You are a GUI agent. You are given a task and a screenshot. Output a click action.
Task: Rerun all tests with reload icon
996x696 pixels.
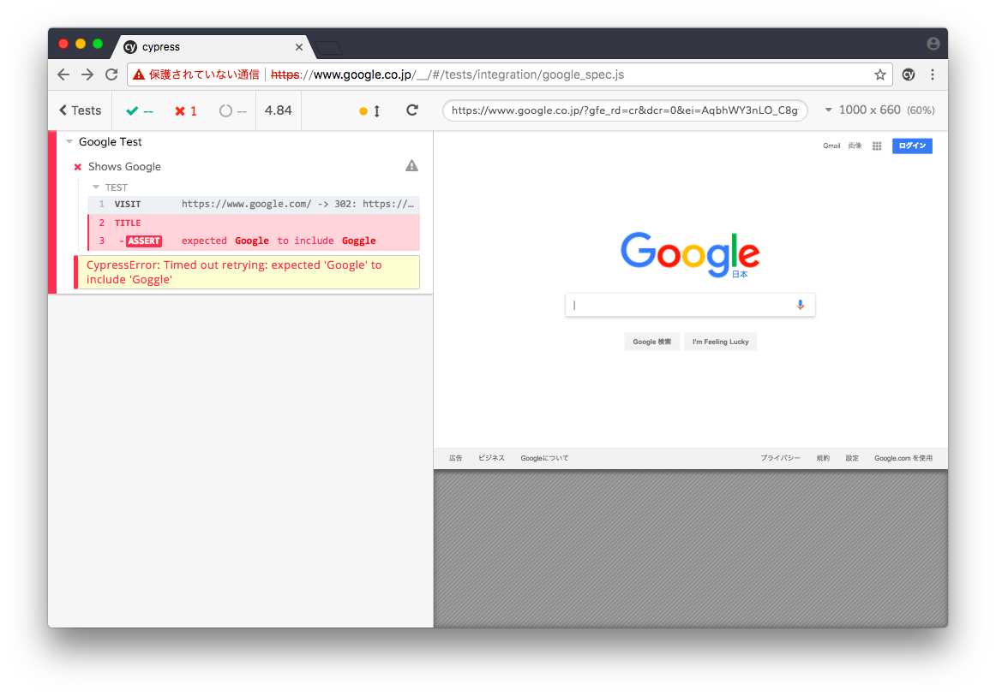click(412, 110)
